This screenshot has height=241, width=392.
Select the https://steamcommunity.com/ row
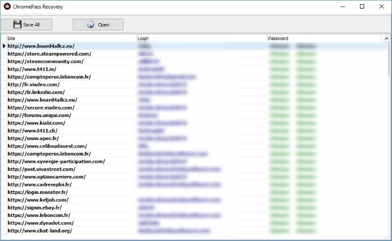point(195,61)
